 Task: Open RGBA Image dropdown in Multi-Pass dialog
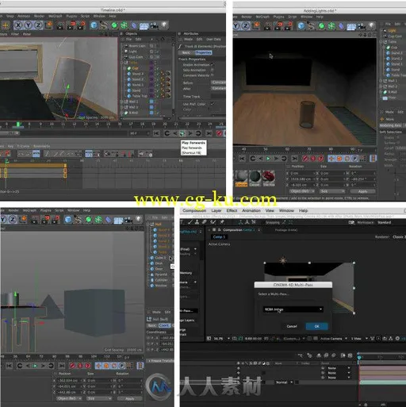pyautogui.click(x=293, y=309)
